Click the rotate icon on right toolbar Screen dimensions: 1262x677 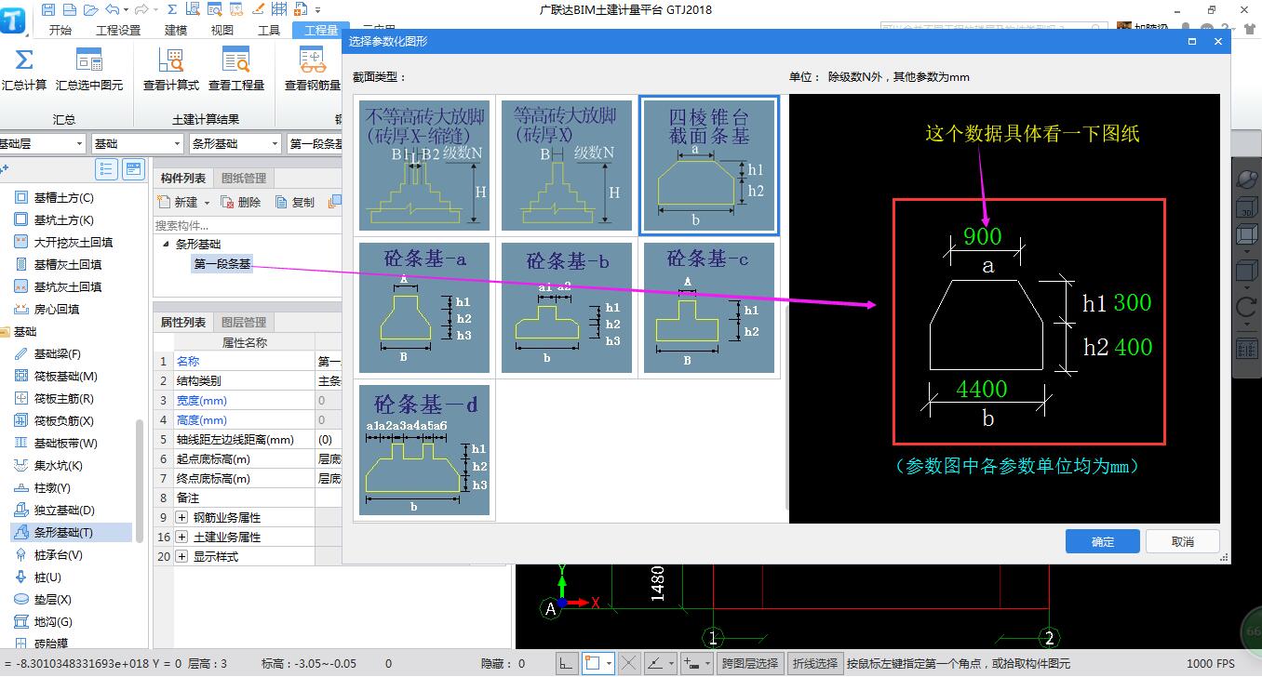[x=1246, y=307]
